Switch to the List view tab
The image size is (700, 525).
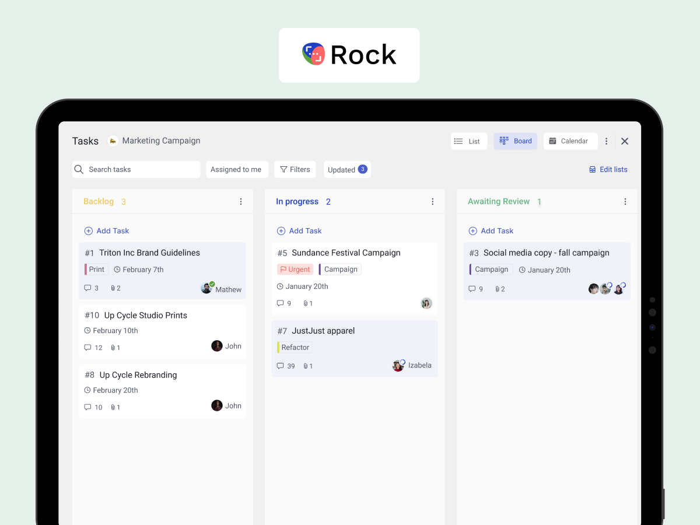pos(468,141)
